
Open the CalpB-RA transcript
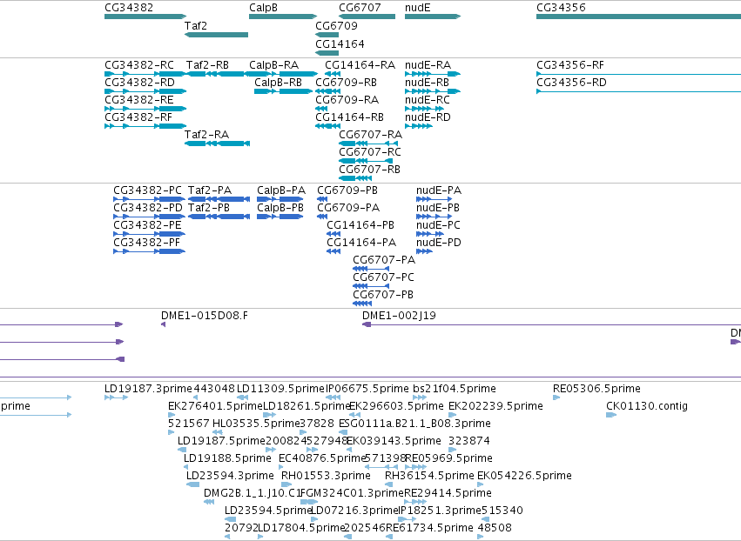283,74
